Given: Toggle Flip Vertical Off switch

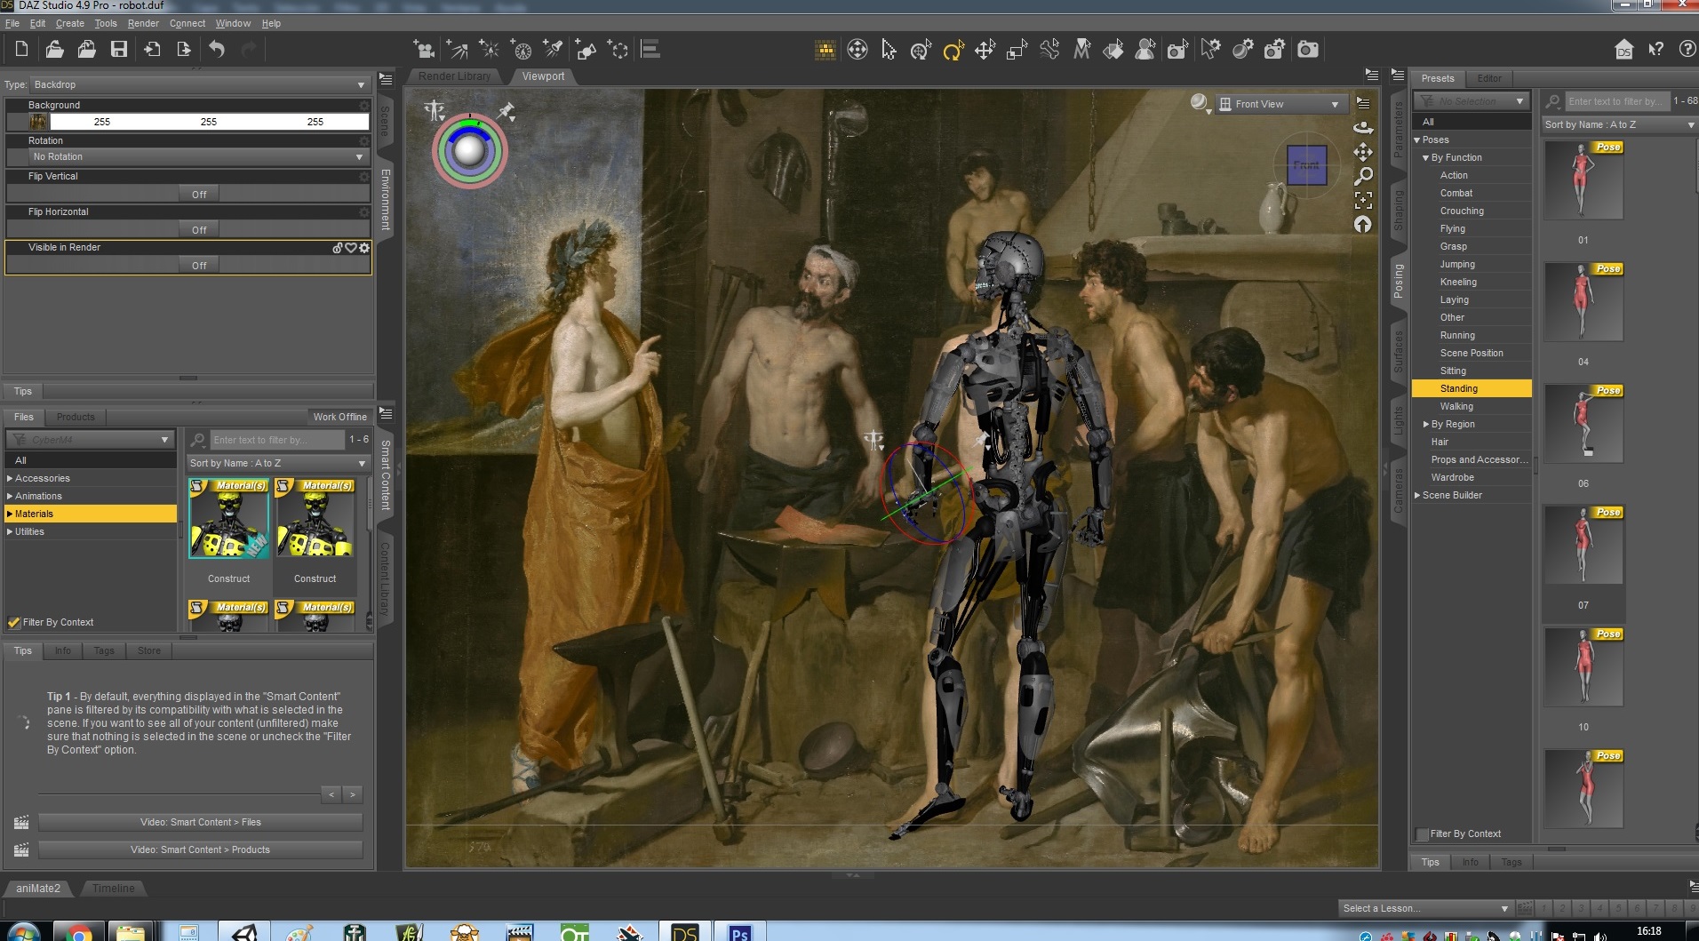Looking at the screenshot, I should (199, 194).
